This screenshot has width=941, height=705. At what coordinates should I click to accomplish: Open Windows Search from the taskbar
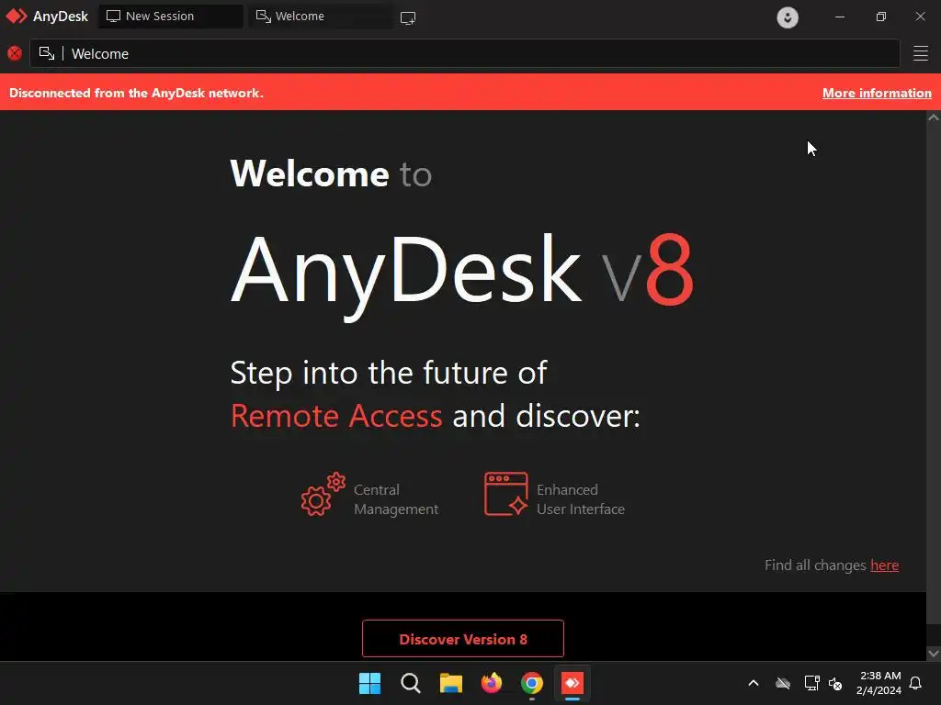click(x=411, y=683)
